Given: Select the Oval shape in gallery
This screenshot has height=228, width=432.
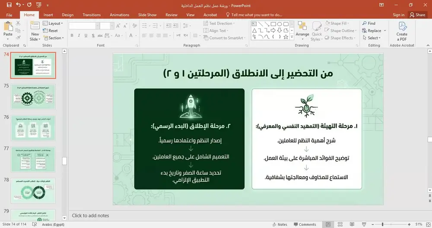Looking at the screenshot, I should click(280, 24).
